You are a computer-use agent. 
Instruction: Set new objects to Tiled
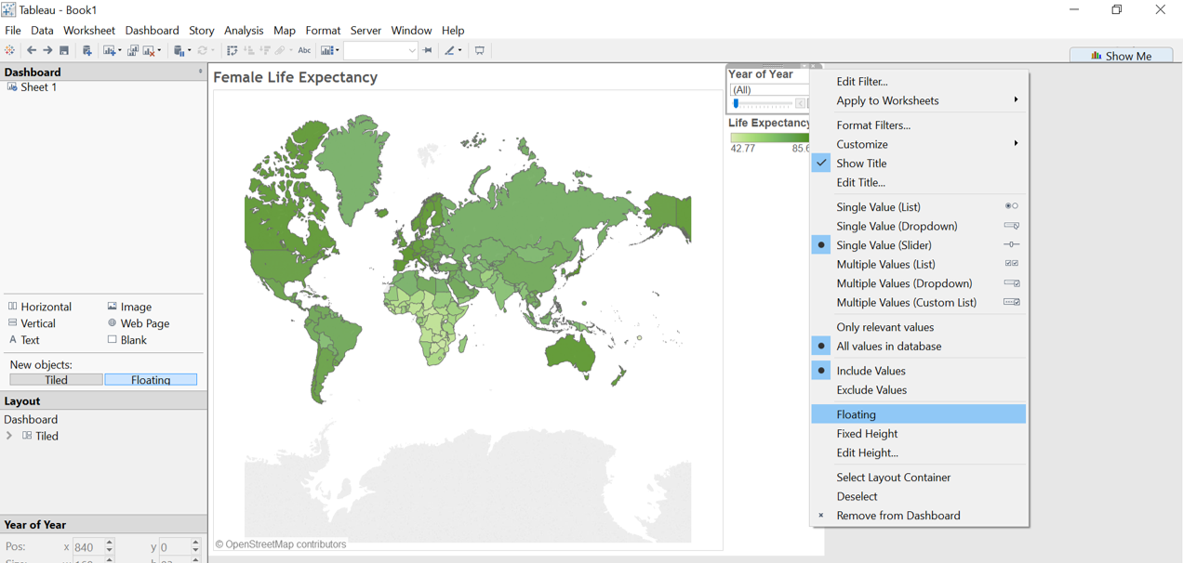(56, 380)
